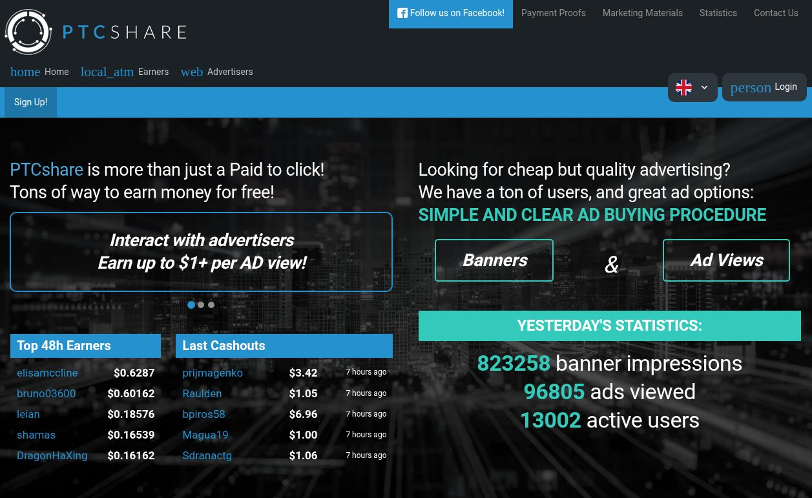
Task: Click the Sign Up! button
Action: point(31,102)
